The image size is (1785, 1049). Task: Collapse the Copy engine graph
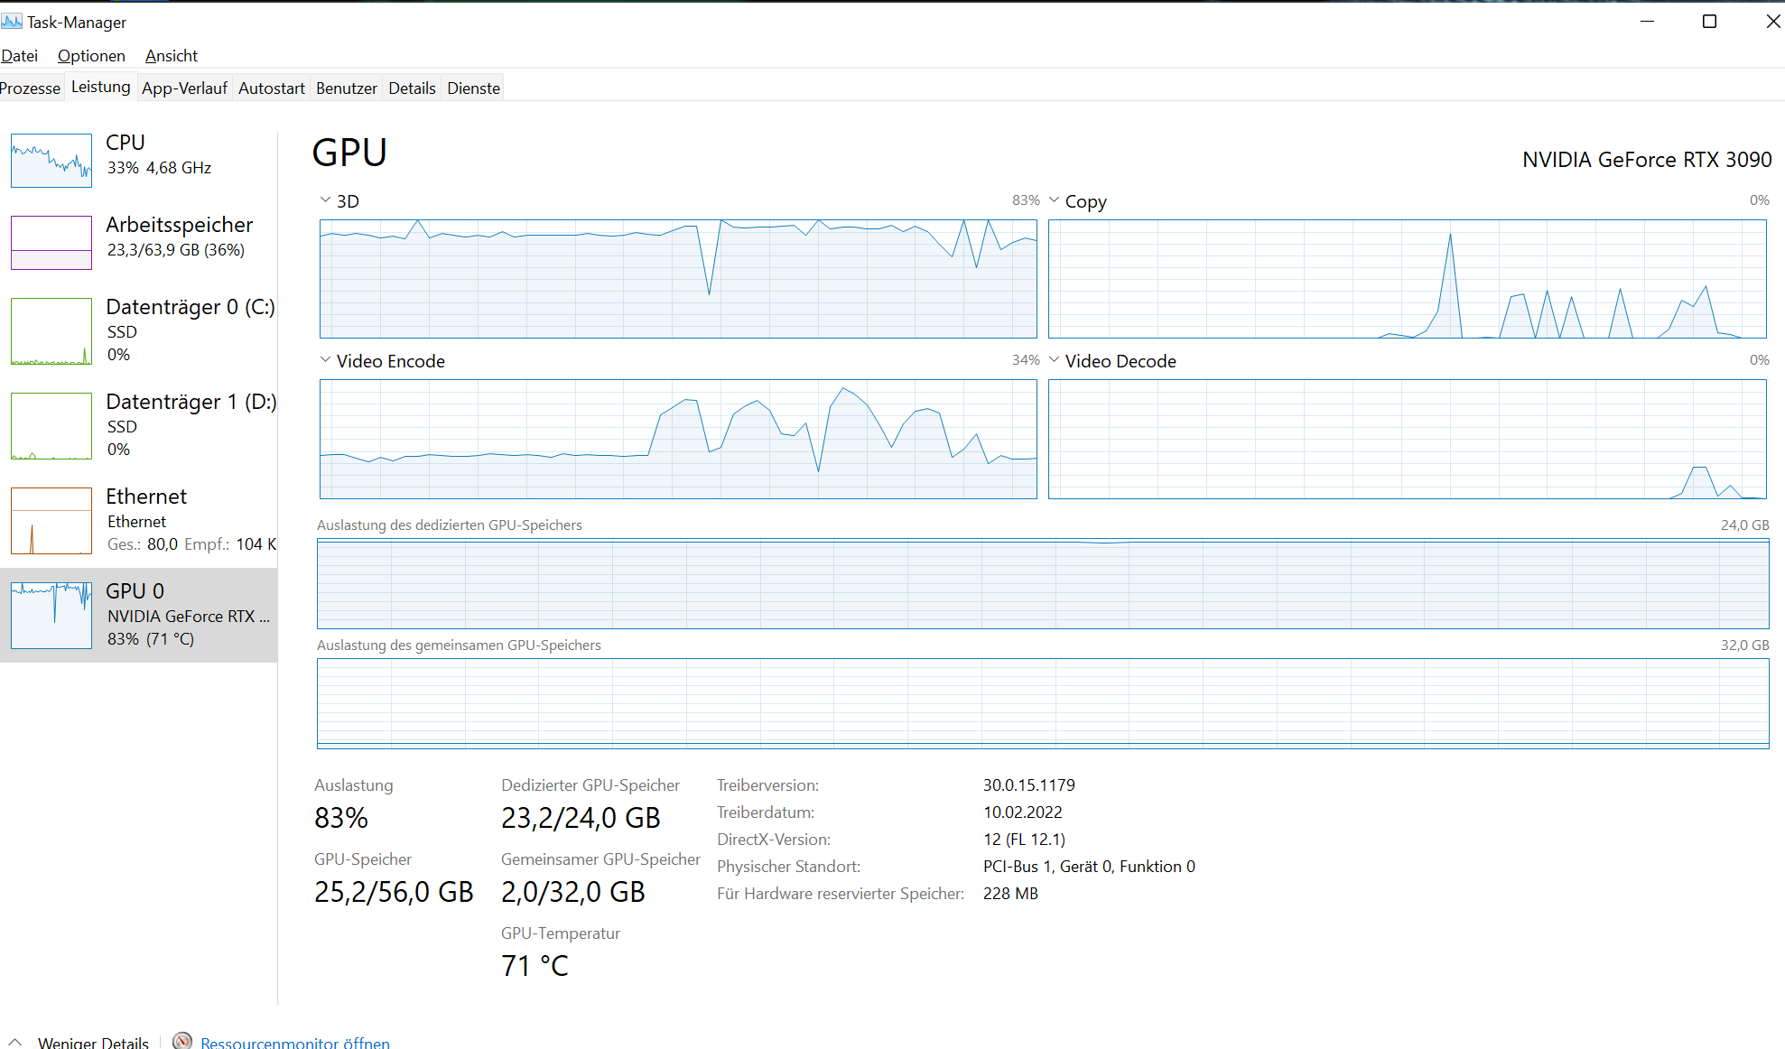coord(1054,200)
